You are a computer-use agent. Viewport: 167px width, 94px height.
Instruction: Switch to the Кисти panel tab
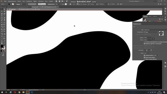[x=150, y=16]
